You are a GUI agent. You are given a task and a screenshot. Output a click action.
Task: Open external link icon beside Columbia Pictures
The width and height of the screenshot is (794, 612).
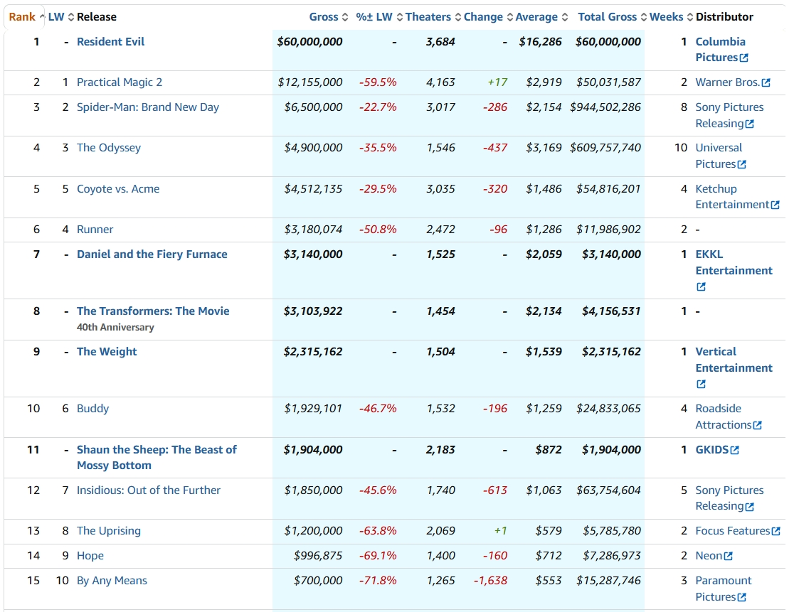point(744,58)
